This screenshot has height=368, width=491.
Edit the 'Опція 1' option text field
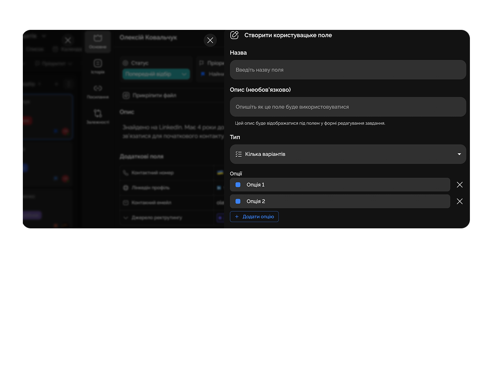(343, 185)
